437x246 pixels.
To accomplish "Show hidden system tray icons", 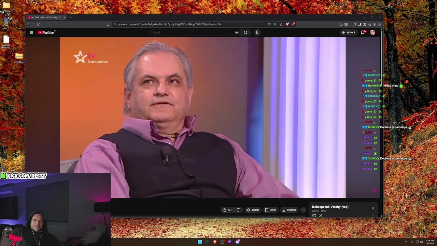I will 406,242.
